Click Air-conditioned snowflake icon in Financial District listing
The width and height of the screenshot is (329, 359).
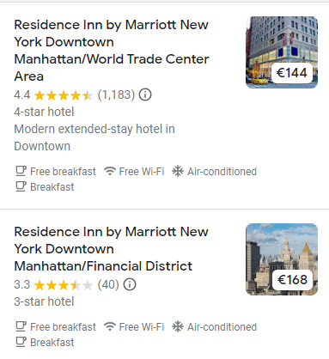(178, 326)
